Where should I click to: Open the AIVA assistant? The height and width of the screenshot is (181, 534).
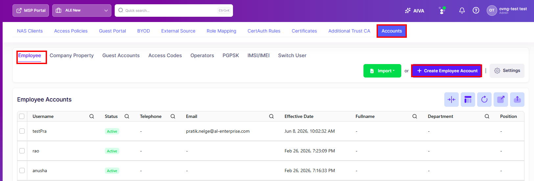414,11
